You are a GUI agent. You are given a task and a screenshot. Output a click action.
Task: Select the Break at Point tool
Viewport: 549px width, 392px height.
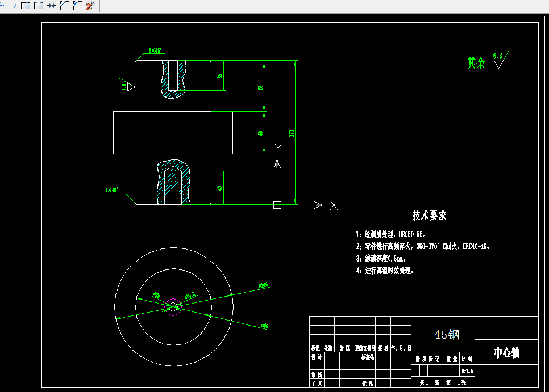tap(26, 6)
